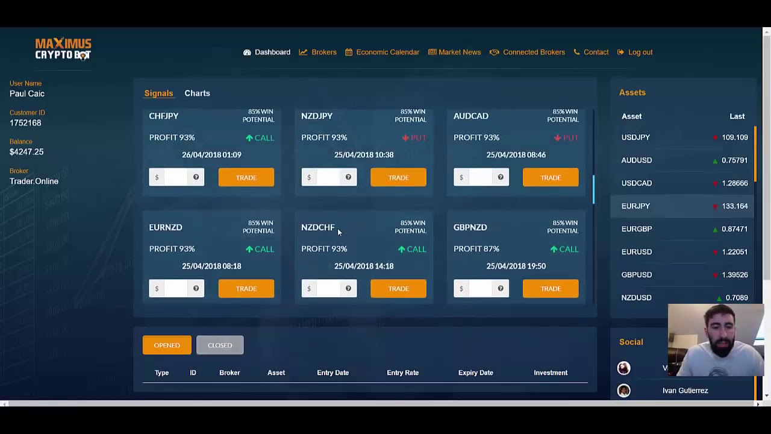Open the Economic Calendar page
The height and width of the screenshot is (434, 771).
pyautogui.click(x=382, y=52)
